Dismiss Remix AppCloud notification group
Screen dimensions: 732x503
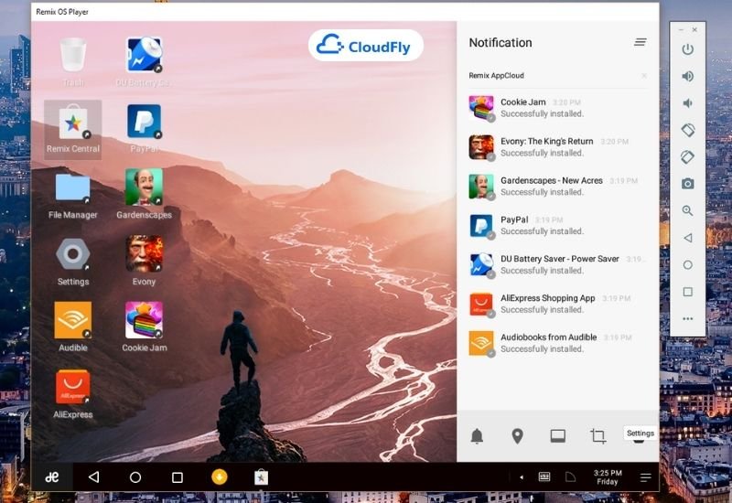coord(644,76)
